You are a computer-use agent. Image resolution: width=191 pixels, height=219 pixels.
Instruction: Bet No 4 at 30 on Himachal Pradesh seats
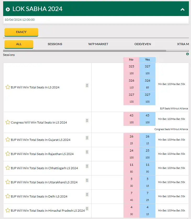(x=131, y=211)
